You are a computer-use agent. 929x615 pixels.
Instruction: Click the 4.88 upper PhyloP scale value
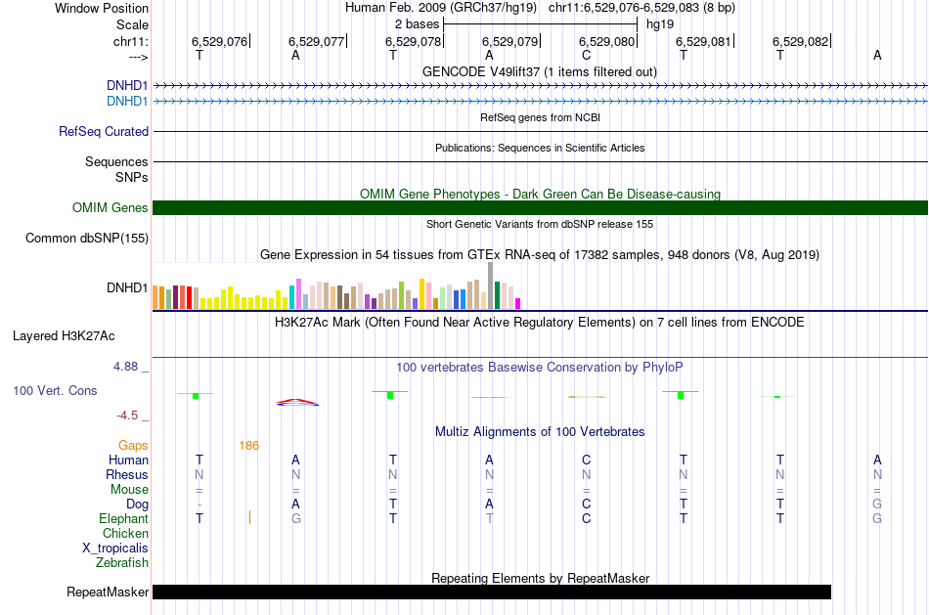point(125,367)
